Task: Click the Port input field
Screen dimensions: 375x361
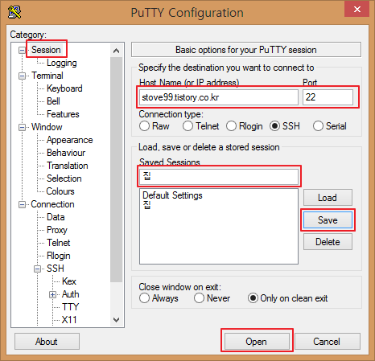Action: 328,97
